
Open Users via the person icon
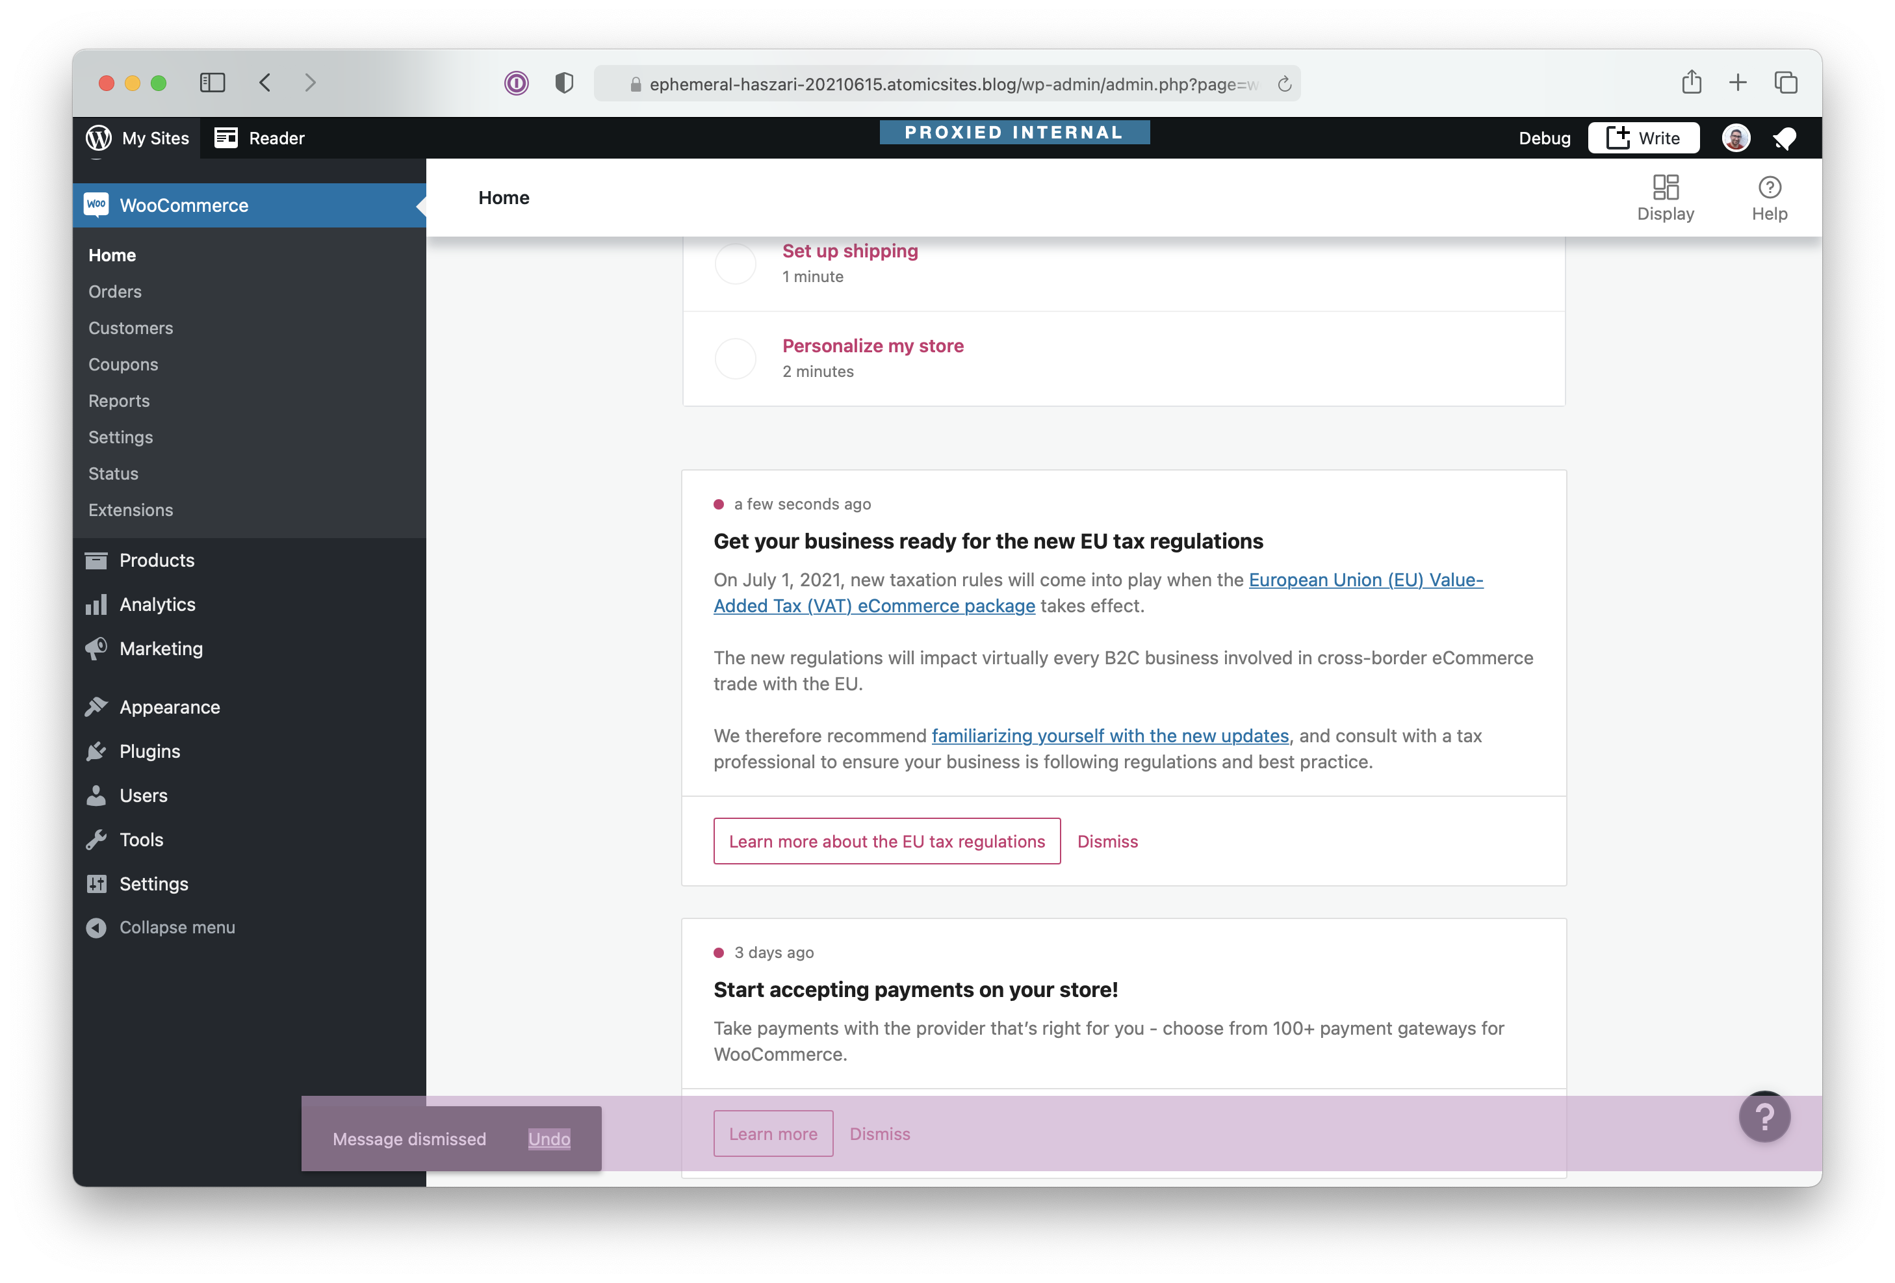click(96, 796)
